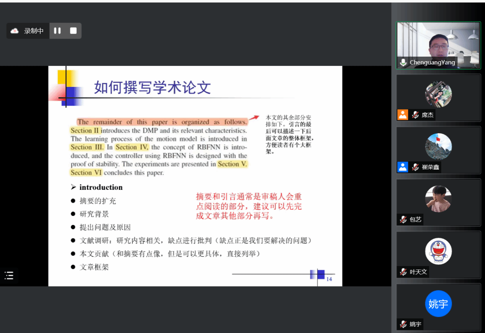The image size is (485, 333).
Task: Click 崔荣鑫's muted microphone icon
Action: (x=415, y=167)
